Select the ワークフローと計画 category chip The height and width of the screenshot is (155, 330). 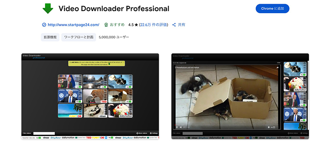point(79,37)
